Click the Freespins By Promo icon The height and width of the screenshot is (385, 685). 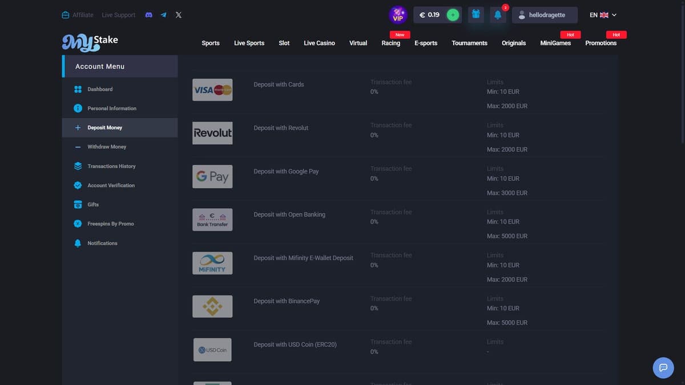point(78,224)
